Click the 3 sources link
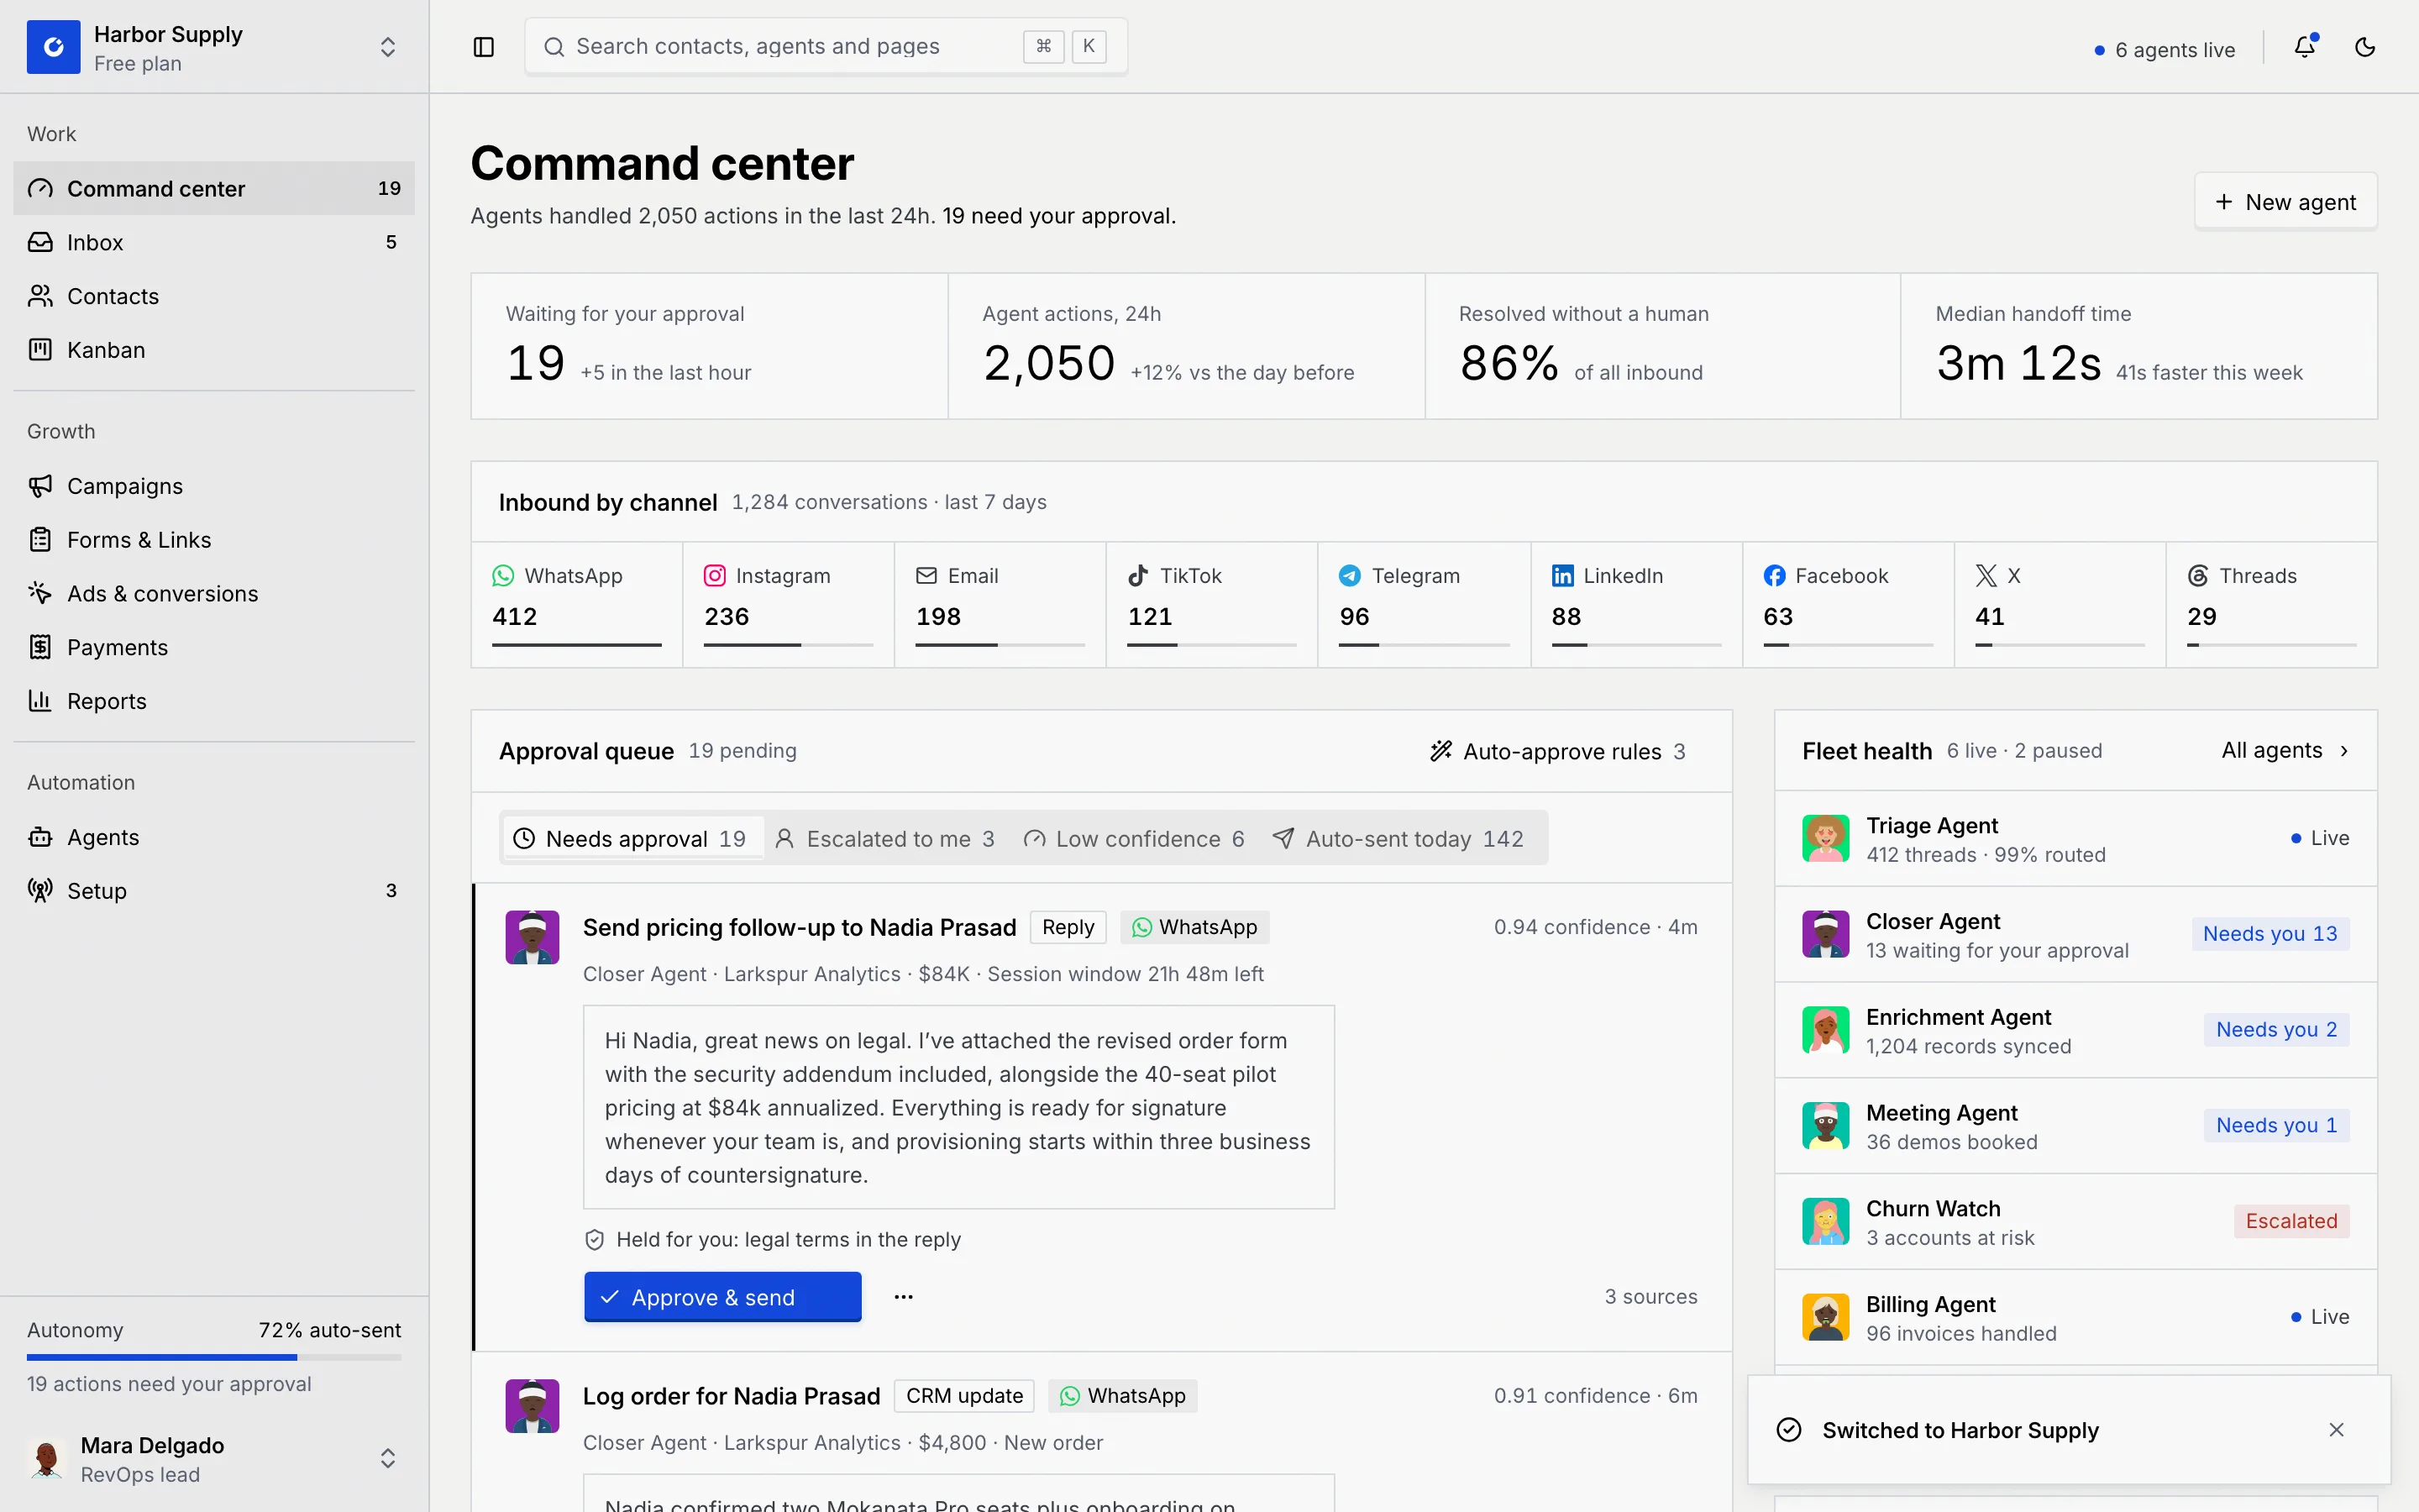Screen dimensions: 2419x1512 (1651, 1297)
